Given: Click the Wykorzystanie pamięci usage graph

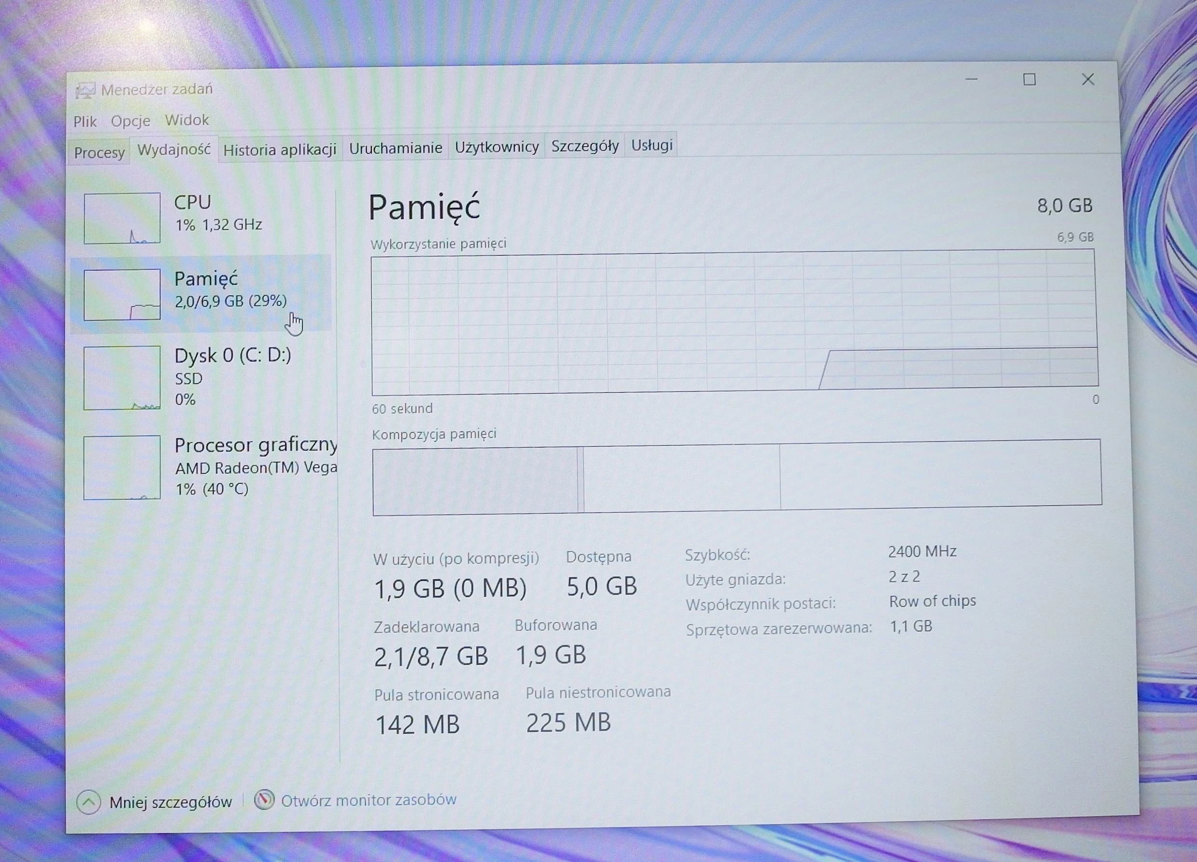Looking at the screenshot, I should 734,323.
